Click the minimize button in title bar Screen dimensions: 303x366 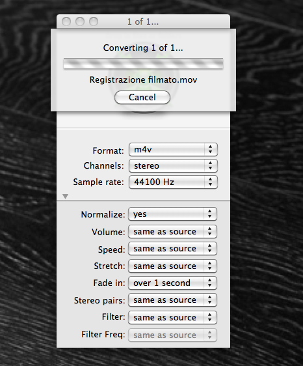tap(80, 21)
